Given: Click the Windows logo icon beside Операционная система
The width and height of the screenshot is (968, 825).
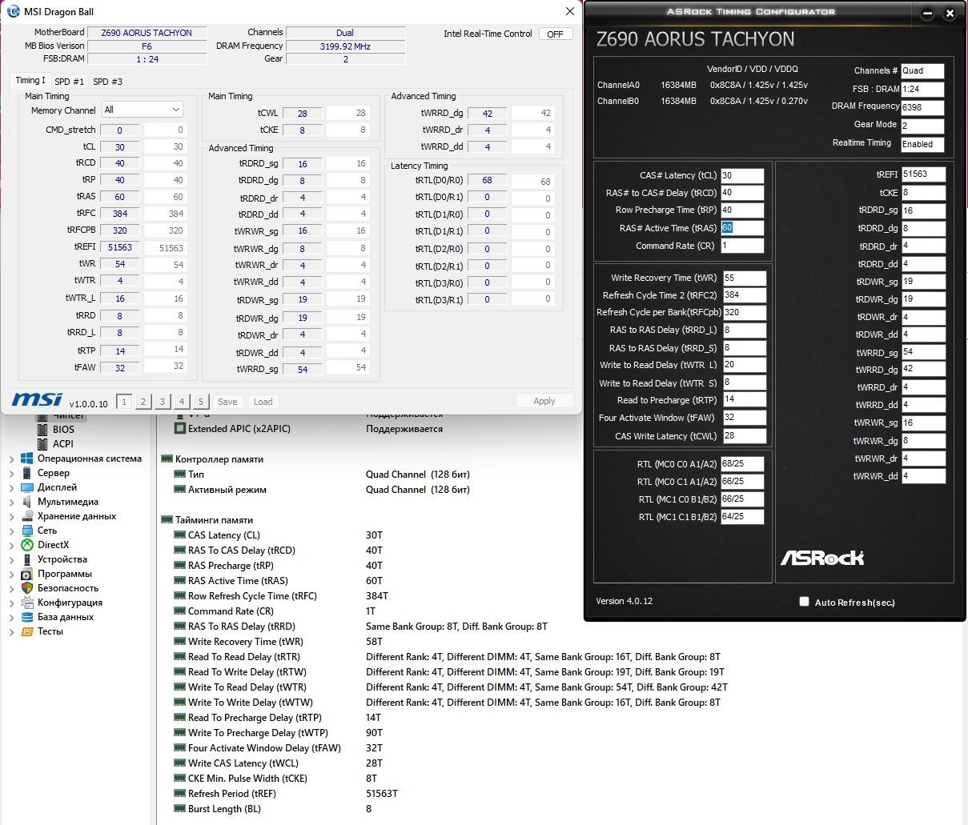Looking at the screenshot, I should [27, 459].
